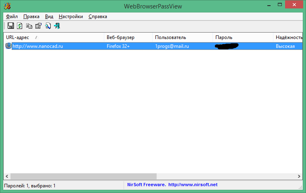Open the http://www.nirsoft.net link
306x193 pixels.
[x=193, y=185]
